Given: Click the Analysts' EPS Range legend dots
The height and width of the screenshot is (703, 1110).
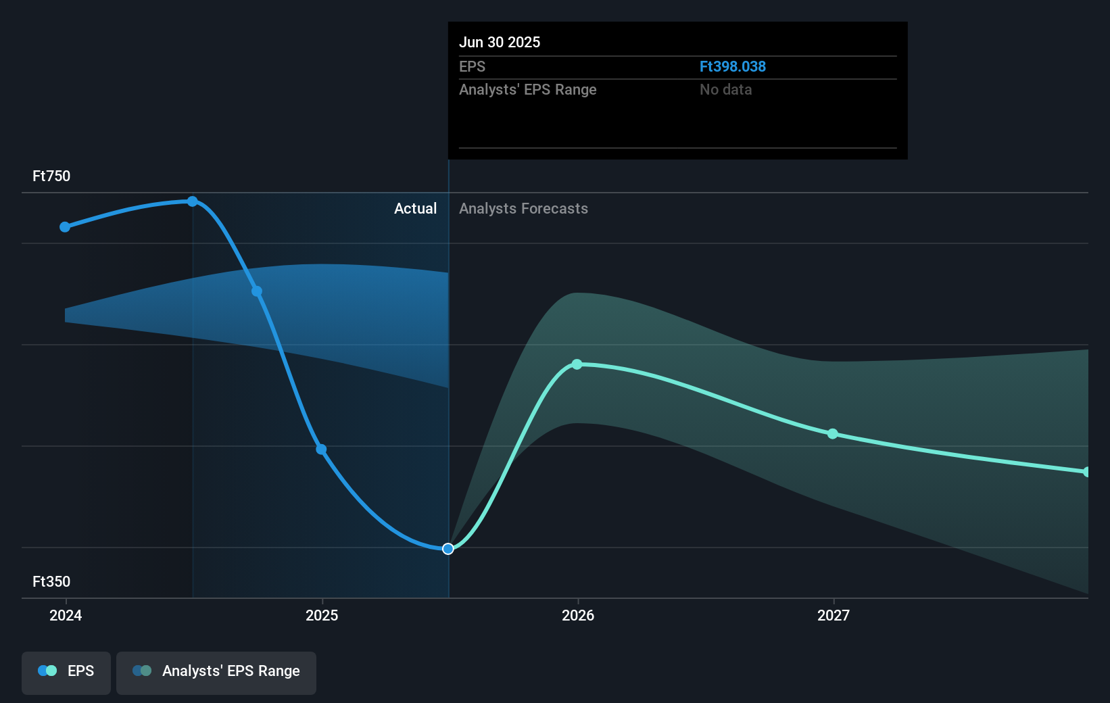Looking at the screenshot, I should pos(142,671).
